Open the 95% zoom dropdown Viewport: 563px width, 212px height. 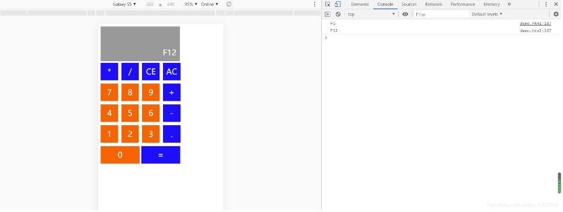coord(190,4)
